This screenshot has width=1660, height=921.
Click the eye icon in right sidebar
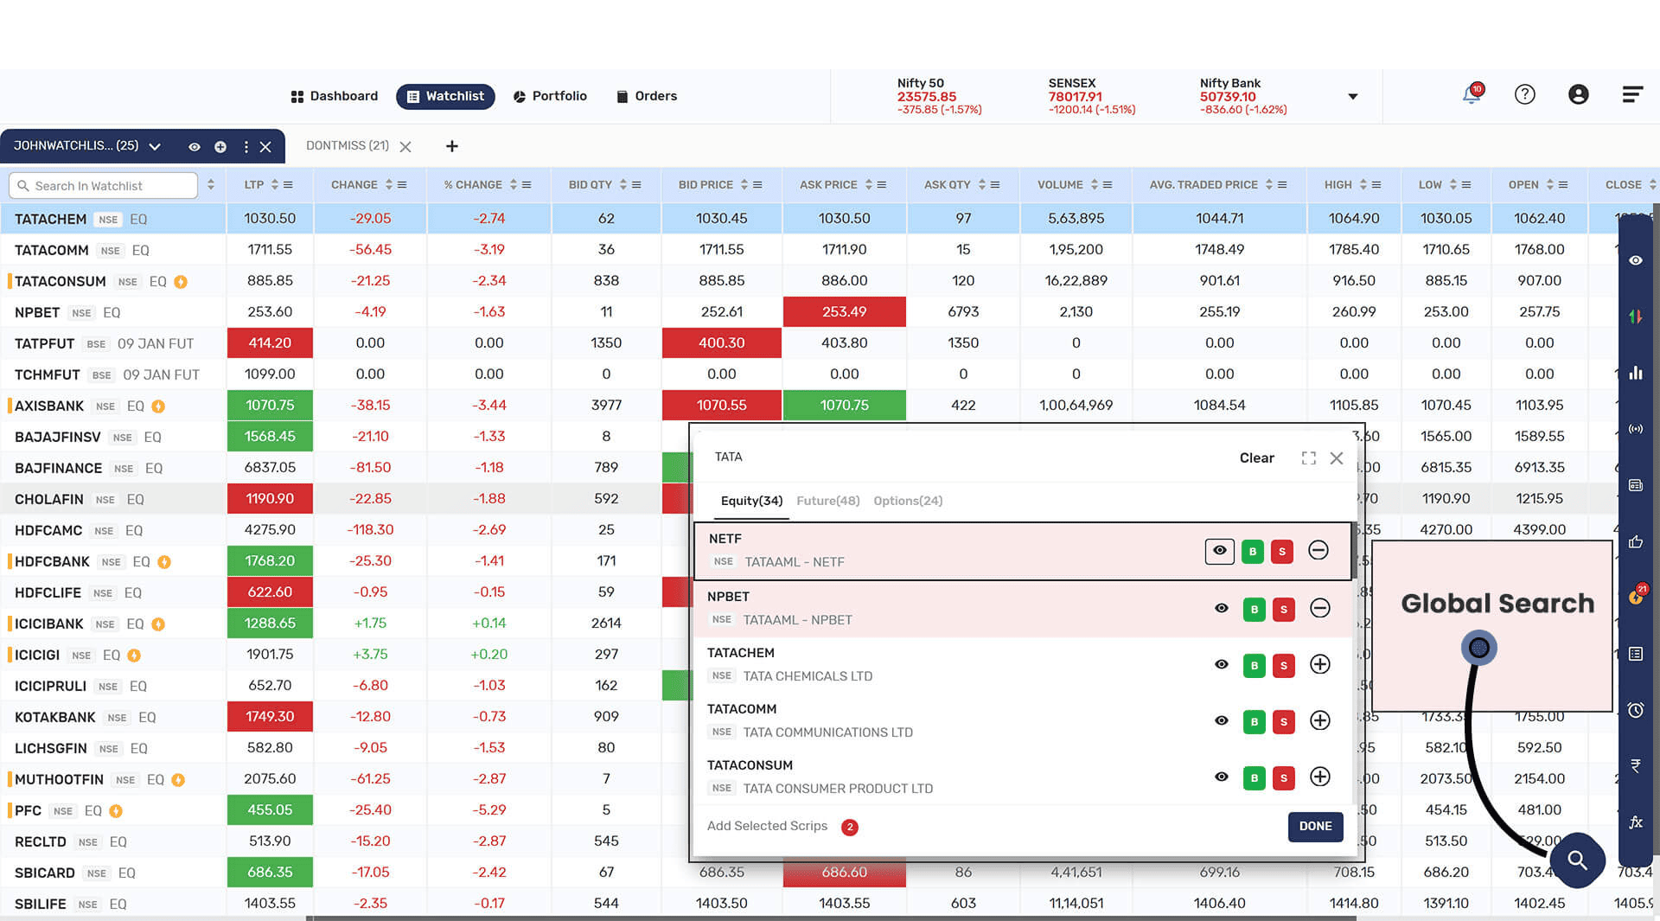click(1636, 260)
